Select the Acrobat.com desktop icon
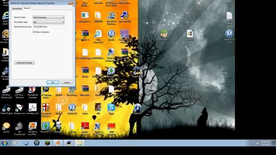This screenshot has width=276, height=155. 33,109
